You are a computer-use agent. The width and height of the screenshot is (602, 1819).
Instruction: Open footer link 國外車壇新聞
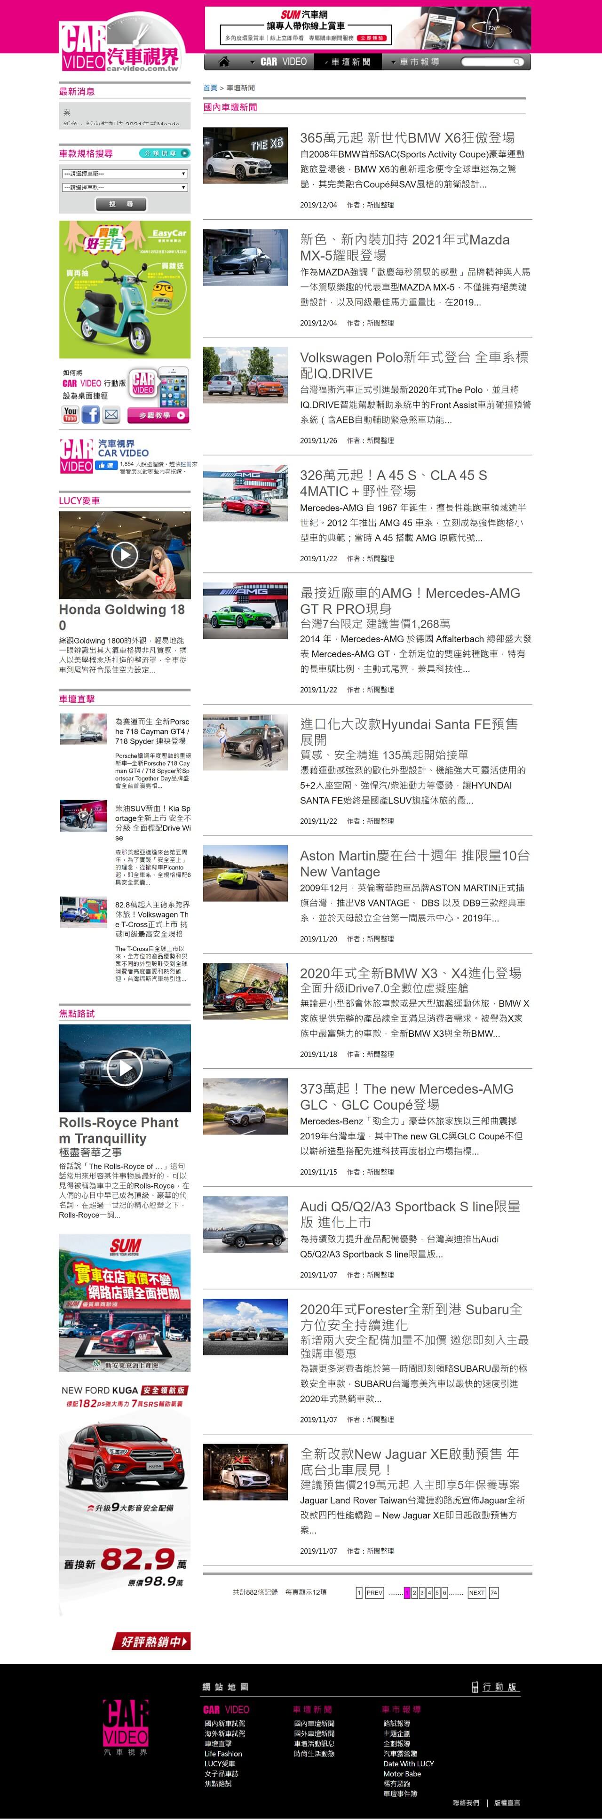pyautogui.click(x=314, y=1733)
